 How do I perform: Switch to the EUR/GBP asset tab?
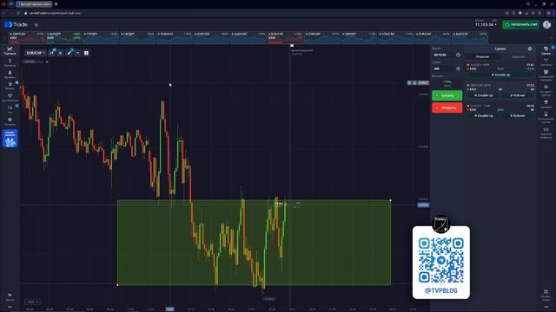[x=322, y=37]
